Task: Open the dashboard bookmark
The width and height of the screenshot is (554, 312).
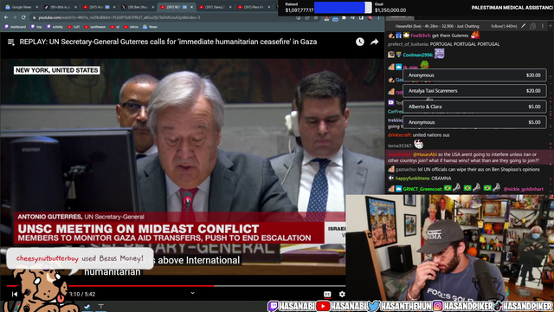Action: coord(16,27)
